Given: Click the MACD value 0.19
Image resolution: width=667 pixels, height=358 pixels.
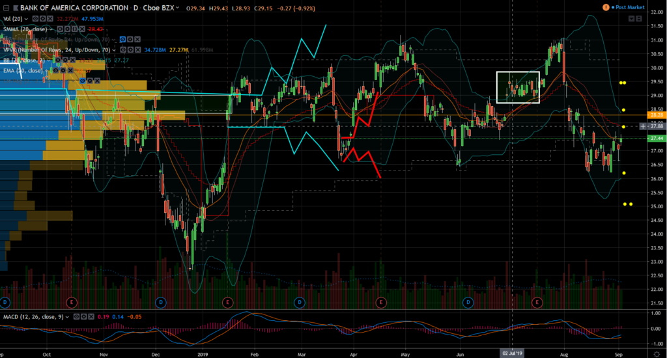Looking at the screenshot, I should click(x=103, y=317).
